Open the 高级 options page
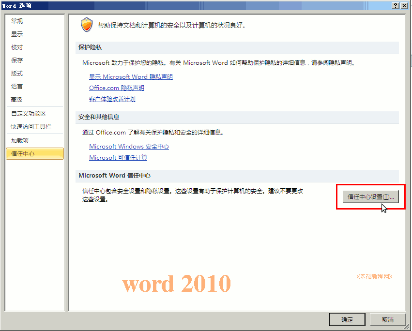 [x=35, y=100]
